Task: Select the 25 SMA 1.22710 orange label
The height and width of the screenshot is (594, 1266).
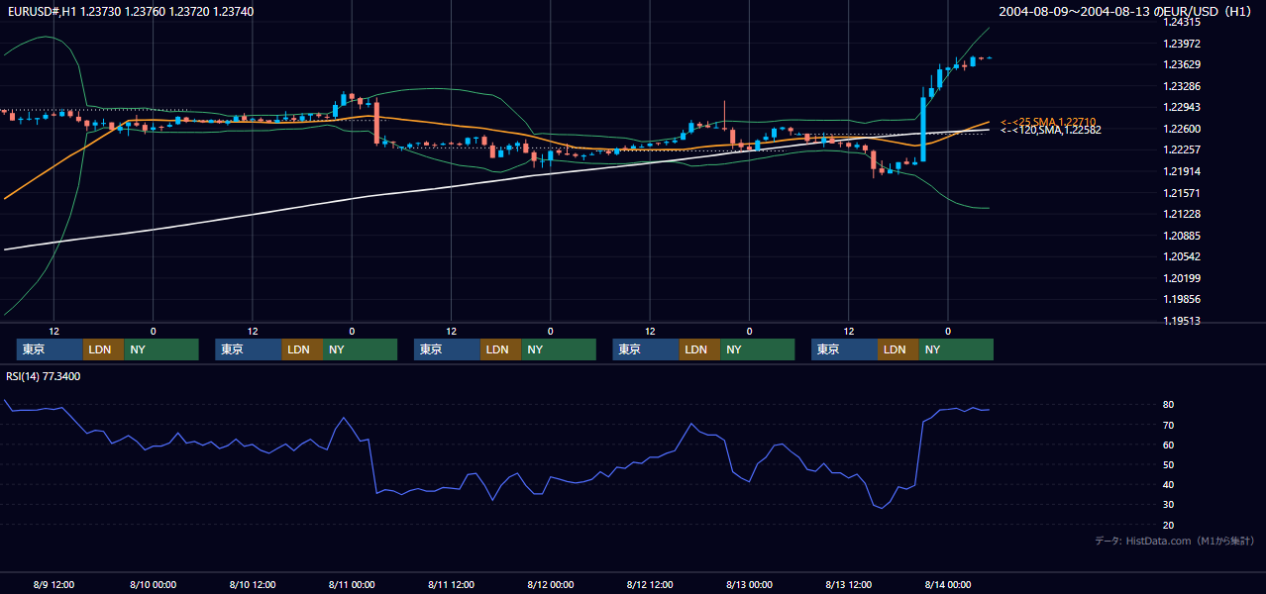Action: coord(1048,122)
